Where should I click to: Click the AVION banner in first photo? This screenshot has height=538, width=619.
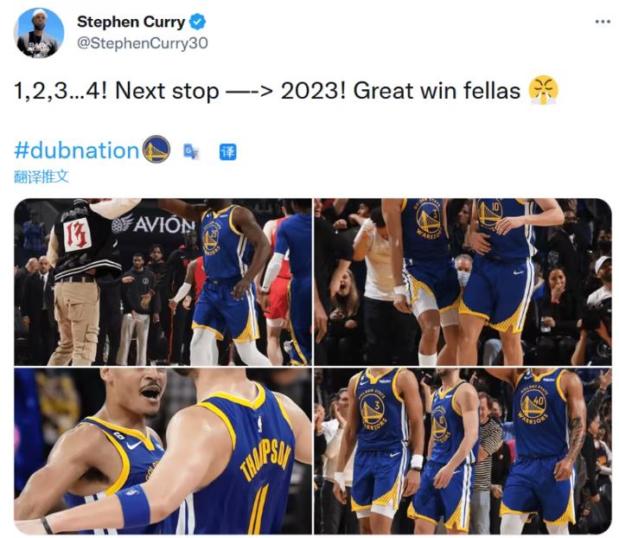[x=154, y=225]
